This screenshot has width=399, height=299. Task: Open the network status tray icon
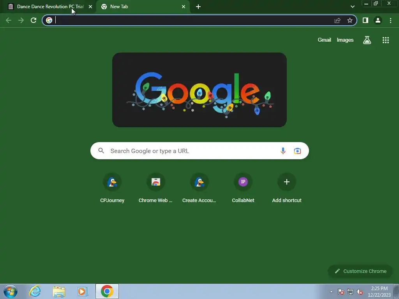point(350,292)
